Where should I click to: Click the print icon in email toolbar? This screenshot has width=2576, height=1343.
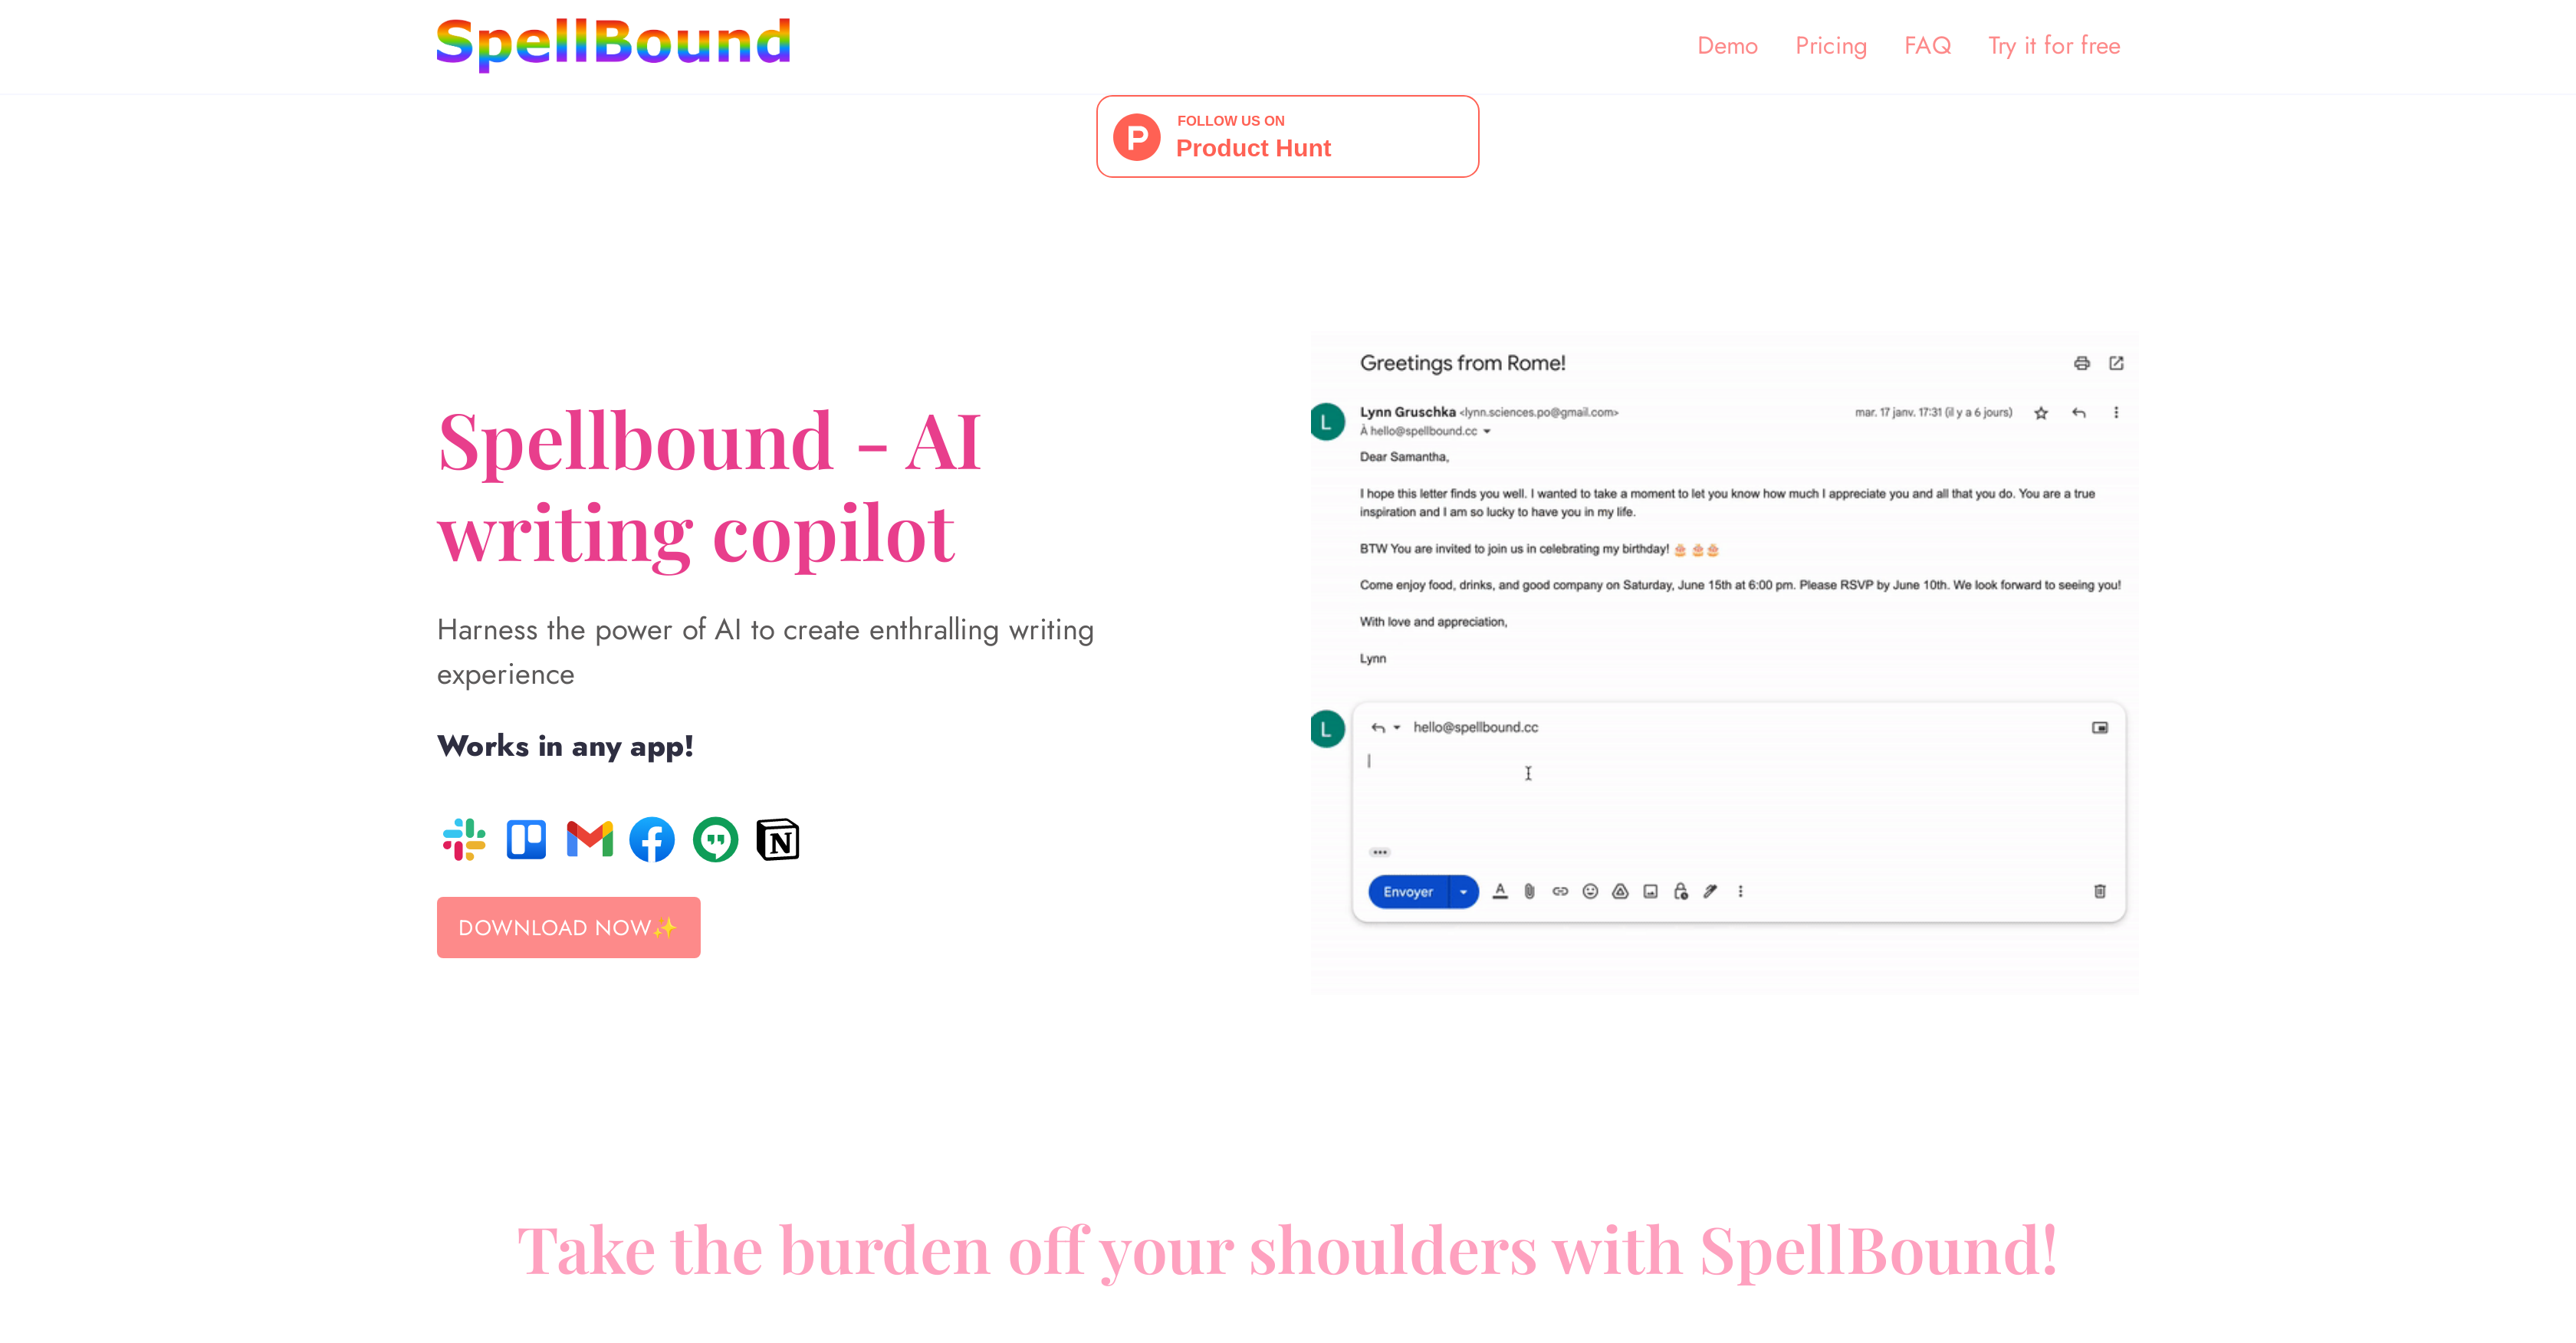pyautogui.click(x=2080, y=363)
